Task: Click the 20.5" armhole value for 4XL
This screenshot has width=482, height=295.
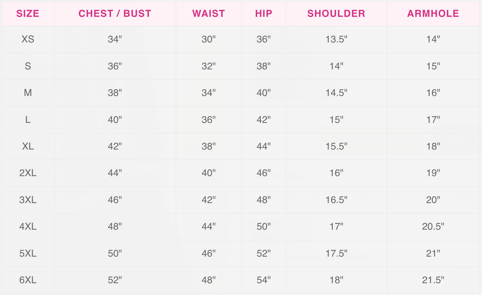Action: click(433, 227)
